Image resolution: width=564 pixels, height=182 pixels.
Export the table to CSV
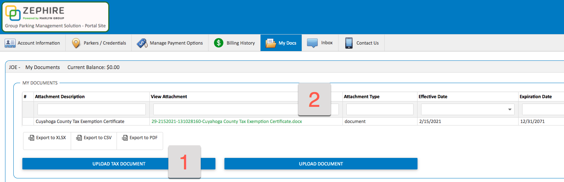(x=94, y=138)
